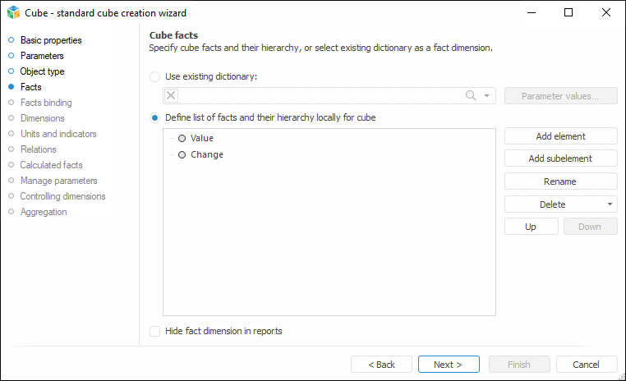This screenshot has width=626, height=381.
Task: Click the Object type step bullet
Action: click(x=12, y=71)
